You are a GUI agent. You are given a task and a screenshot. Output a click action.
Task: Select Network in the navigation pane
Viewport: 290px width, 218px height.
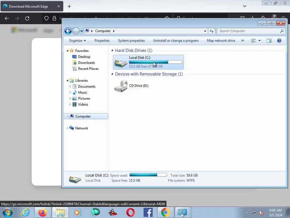click(82, 128)
